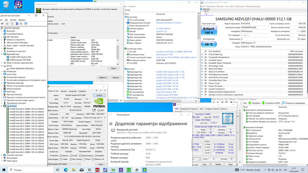Click the blue help icon in Device Manager toolbar
The image size is (308, 173).
(17, 23)
